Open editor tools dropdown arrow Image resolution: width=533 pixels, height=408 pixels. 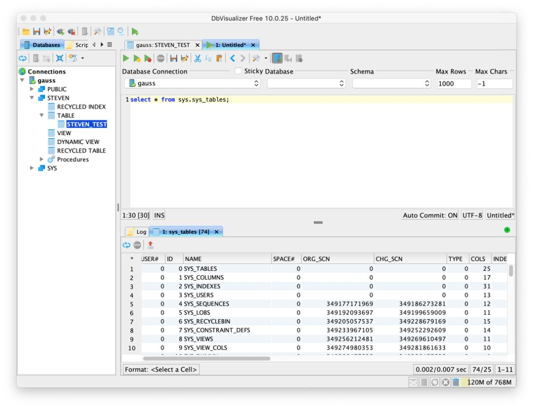(x=266, y=58)
